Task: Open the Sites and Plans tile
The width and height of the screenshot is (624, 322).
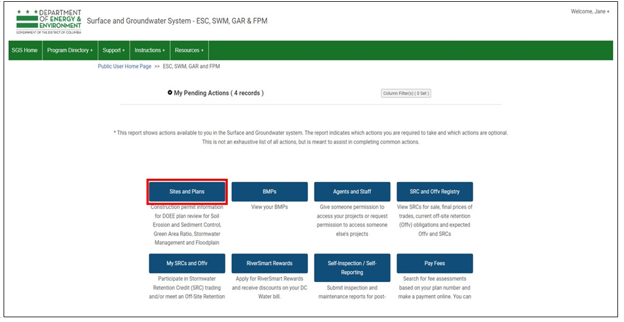Action: (187, 192)
